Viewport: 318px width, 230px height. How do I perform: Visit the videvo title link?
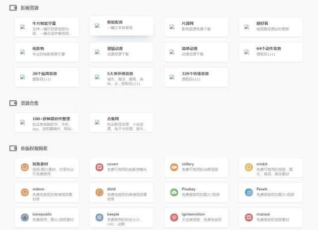38,189
